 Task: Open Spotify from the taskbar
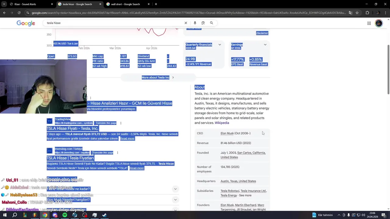click(65, 215)
